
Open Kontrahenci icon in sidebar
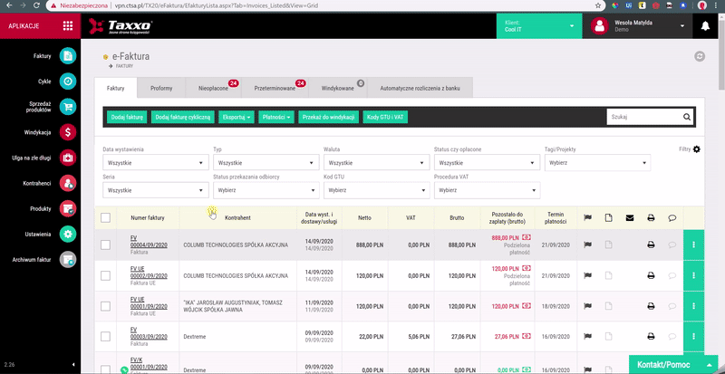(68, 183)
